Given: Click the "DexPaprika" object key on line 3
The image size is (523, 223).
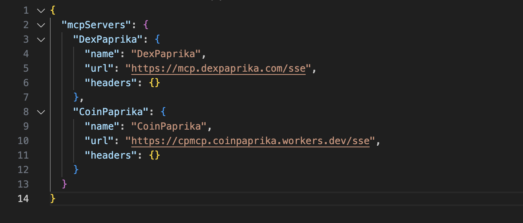Looking at the screenshot, I should pos(108,39).
